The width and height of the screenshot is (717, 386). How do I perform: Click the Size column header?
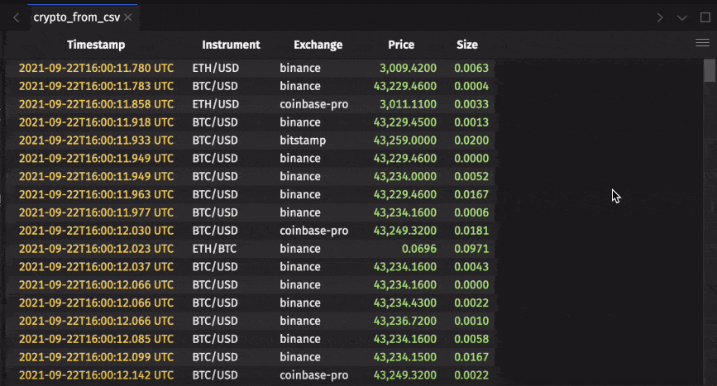click(x=467, y=45)
